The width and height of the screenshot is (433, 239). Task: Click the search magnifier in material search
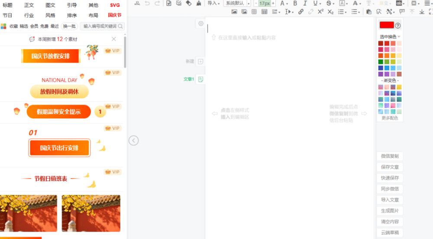coord(120,26)
